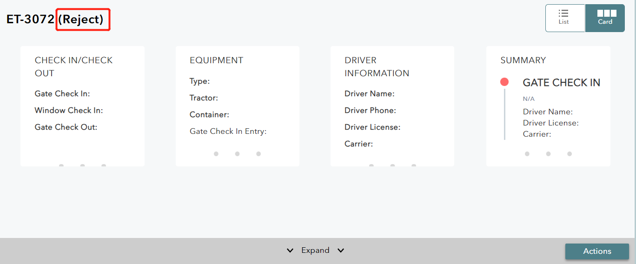Select the Equipment card heading

point(216,60)
